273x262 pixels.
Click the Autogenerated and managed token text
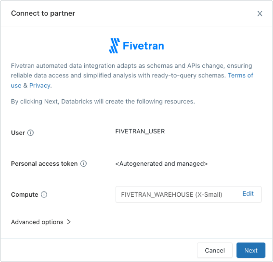click(x=161, y=164)
